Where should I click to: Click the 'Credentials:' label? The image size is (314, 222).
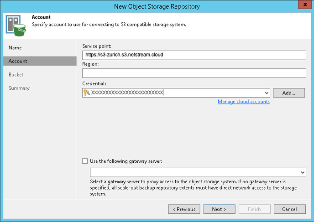[x=95, y=83]
